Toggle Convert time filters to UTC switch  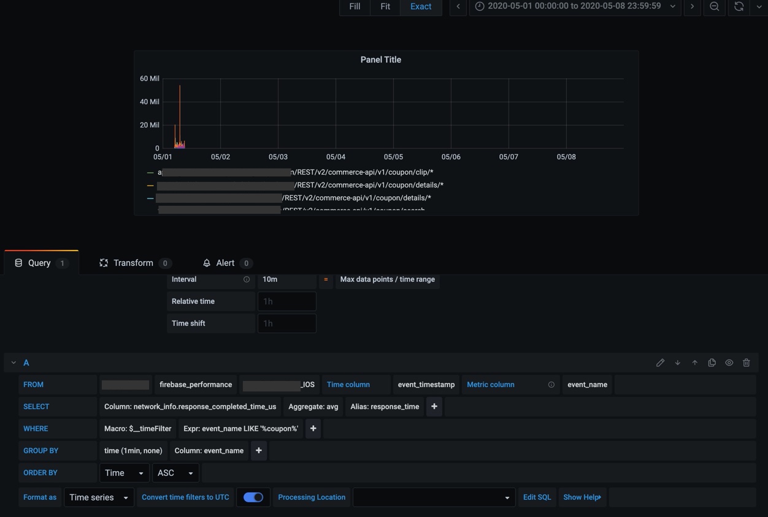(x=253, y=497)
